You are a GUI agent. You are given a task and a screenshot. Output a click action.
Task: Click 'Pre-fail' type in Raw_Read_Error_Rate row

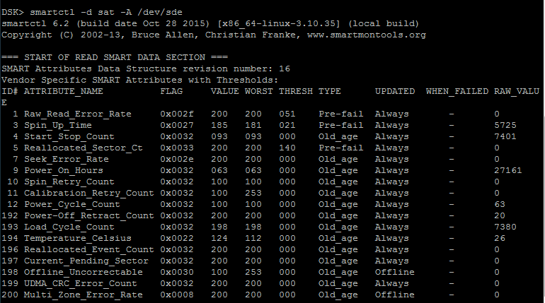(x=340, y=114)
